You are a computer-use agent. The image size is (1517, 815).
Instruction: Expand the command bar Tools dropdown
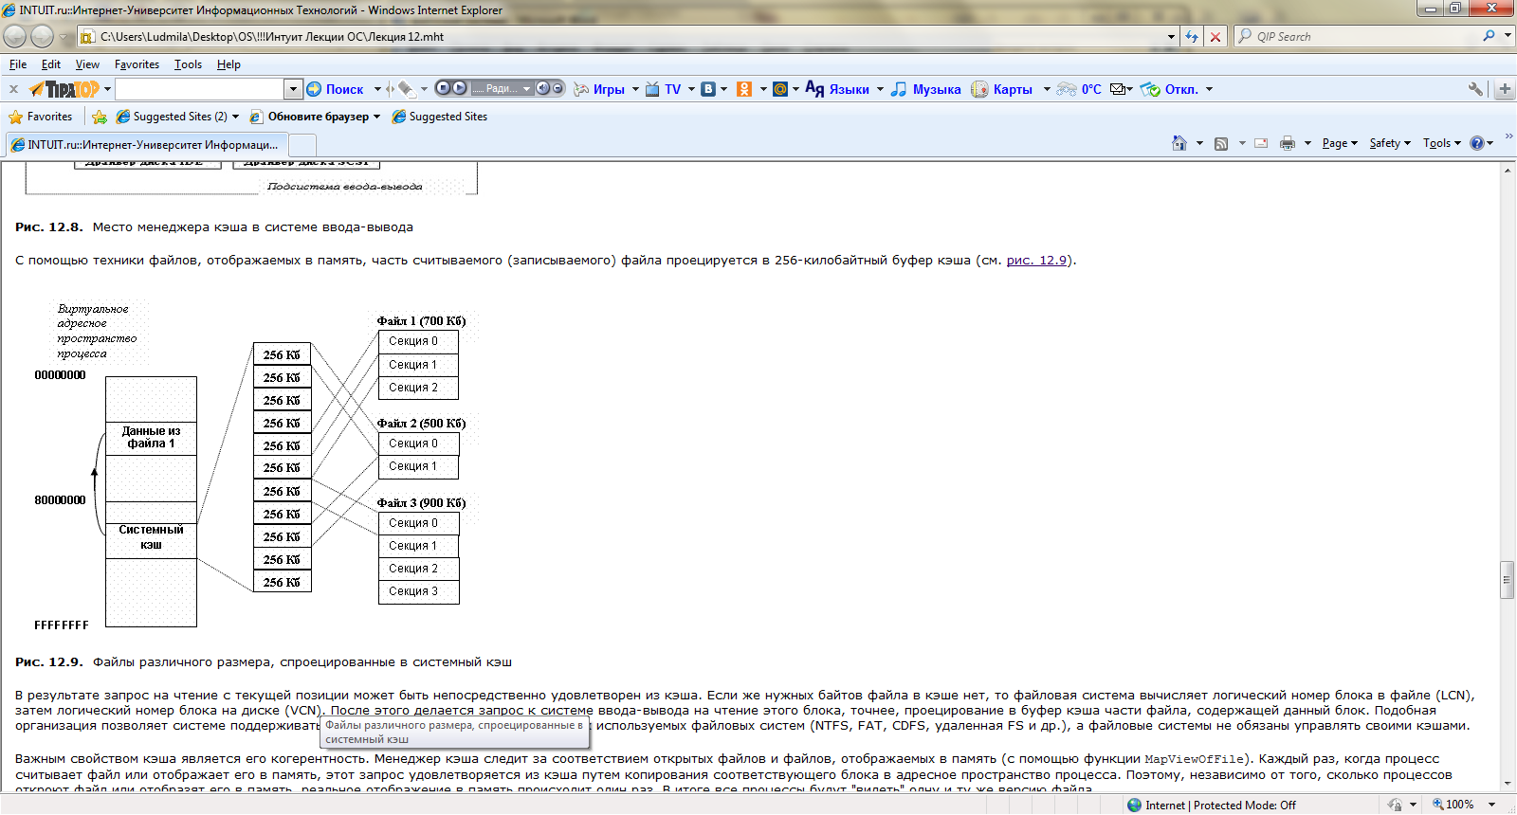[x=1441, y=143]
